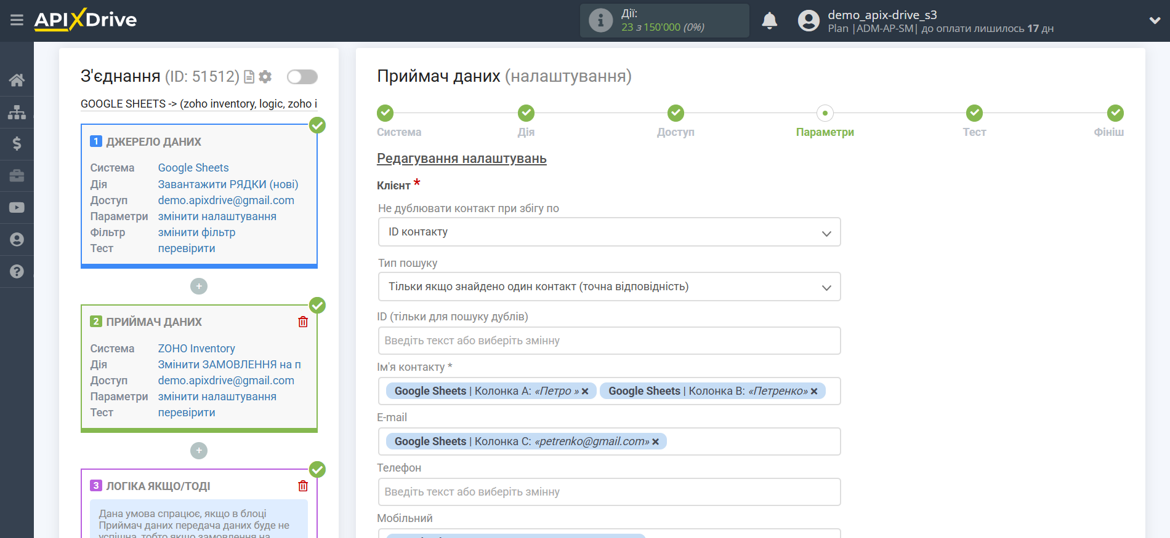The width and height of the screenshot is (1170, 538).
Task: Focus the Телефон input field
Action: (x=609, y=492)
